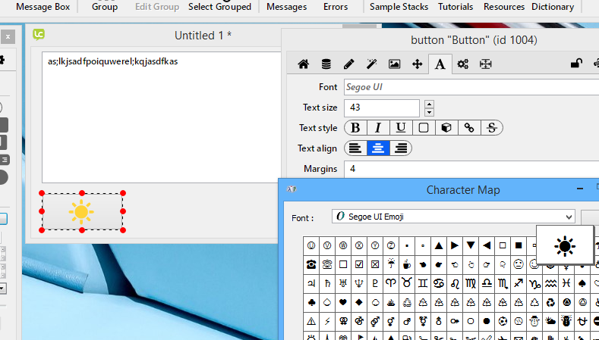Open the picture icons tab
The height and width of the screenshot is (340, 599).
pyautogui.click(x=394, y=64)
